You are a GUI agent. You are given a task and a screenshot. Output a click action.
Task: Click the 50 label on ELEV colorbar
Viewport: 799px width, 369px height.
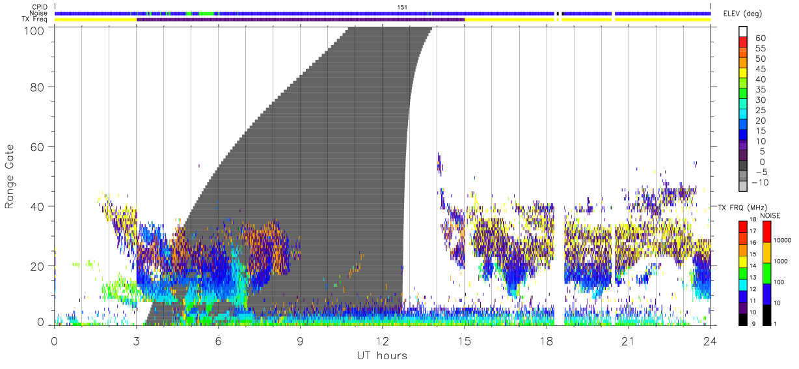coord(761,59)
